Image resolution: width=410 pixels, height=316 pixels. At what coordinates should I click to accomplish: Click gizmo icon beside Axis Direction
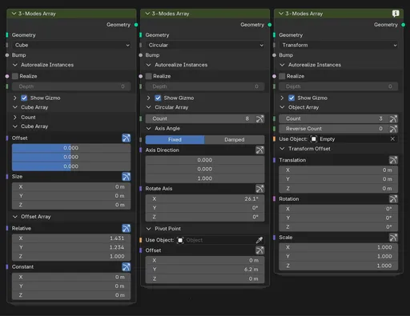point(259,150)
